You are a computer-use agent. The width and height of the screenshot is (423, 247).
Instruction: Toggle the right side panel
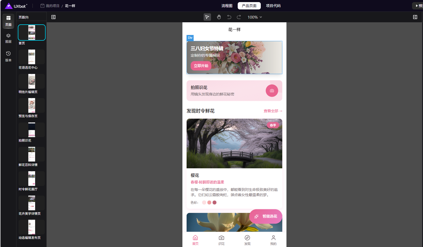[x=415, y=17]
